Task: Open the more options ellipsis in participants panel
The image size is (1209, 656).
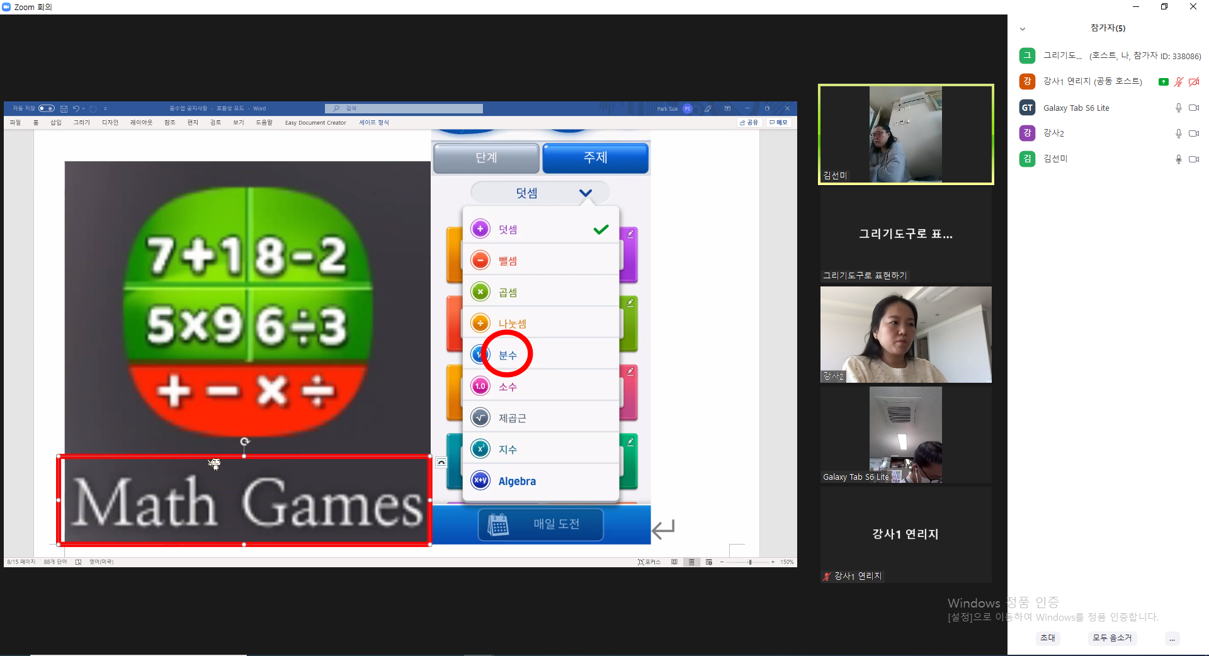Action: [x=1172, y=638]
